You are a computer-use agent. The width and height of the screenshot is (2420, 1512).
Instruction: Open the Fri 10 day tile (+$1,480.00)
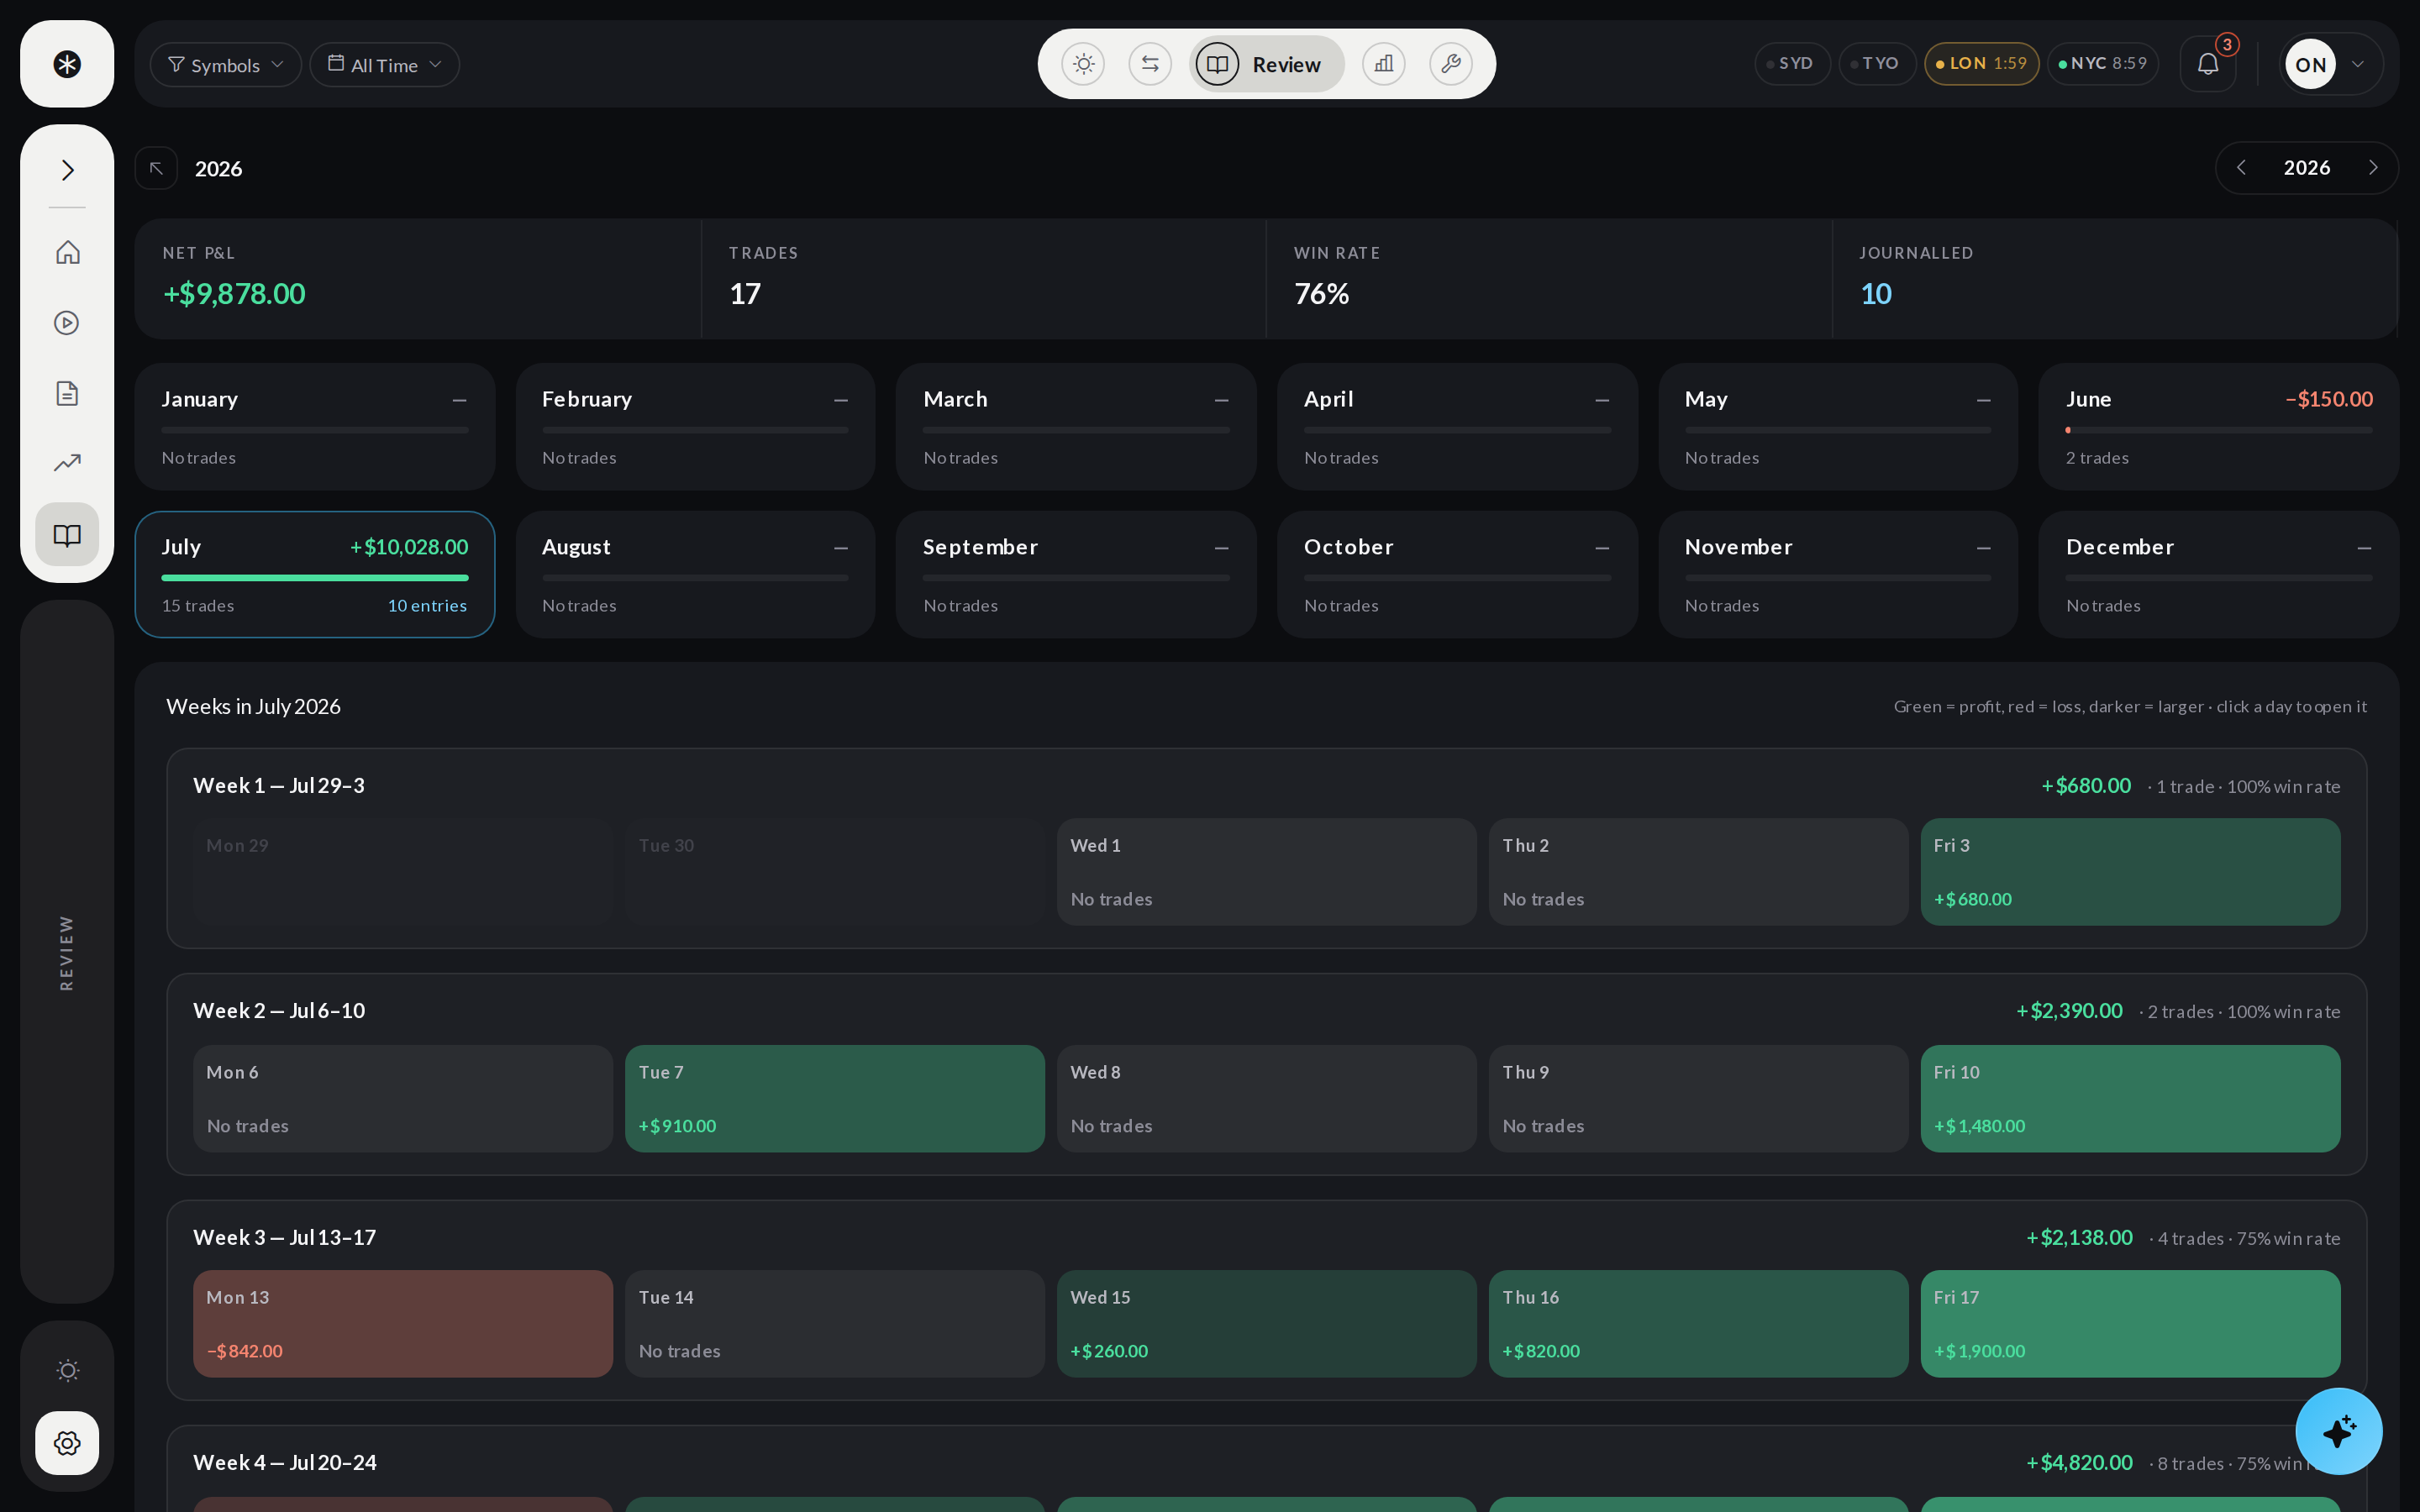point(2130,1099)
